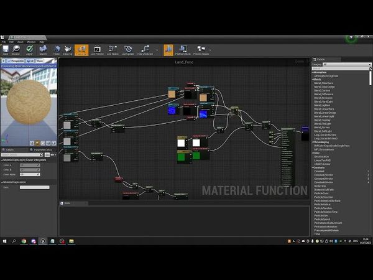Click the Preview Nodes toolbar icon

click(x=201, y=50)
